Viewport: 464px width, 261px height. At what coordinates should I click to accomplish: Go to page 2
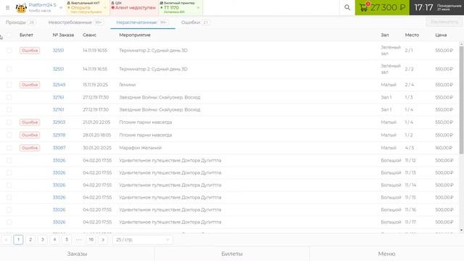pos(30,240)
